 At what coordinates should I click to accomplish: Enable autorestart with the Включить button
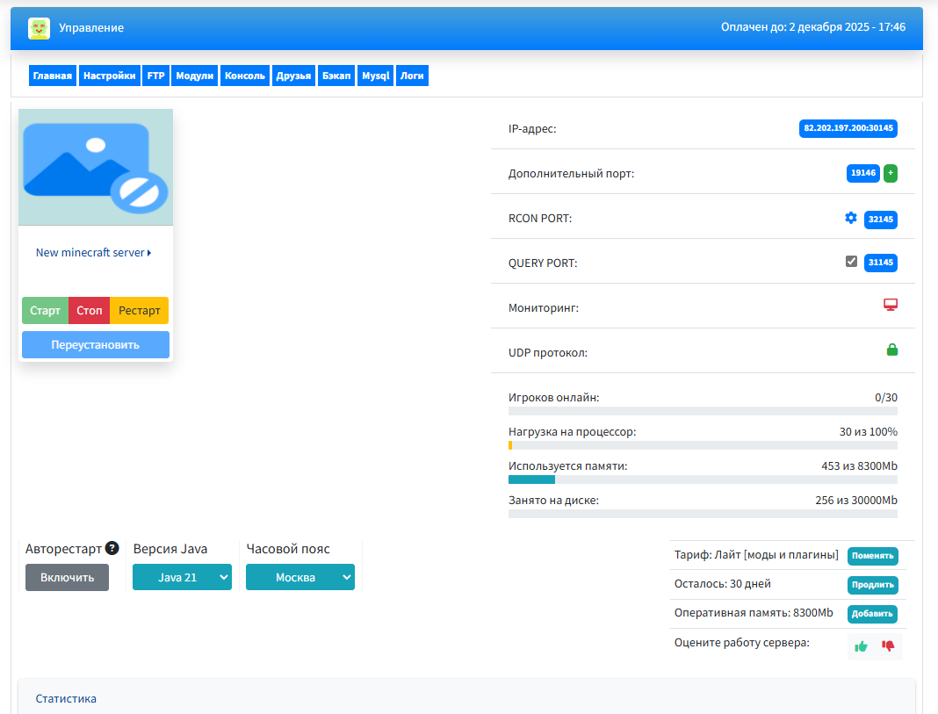pos(67,577)
